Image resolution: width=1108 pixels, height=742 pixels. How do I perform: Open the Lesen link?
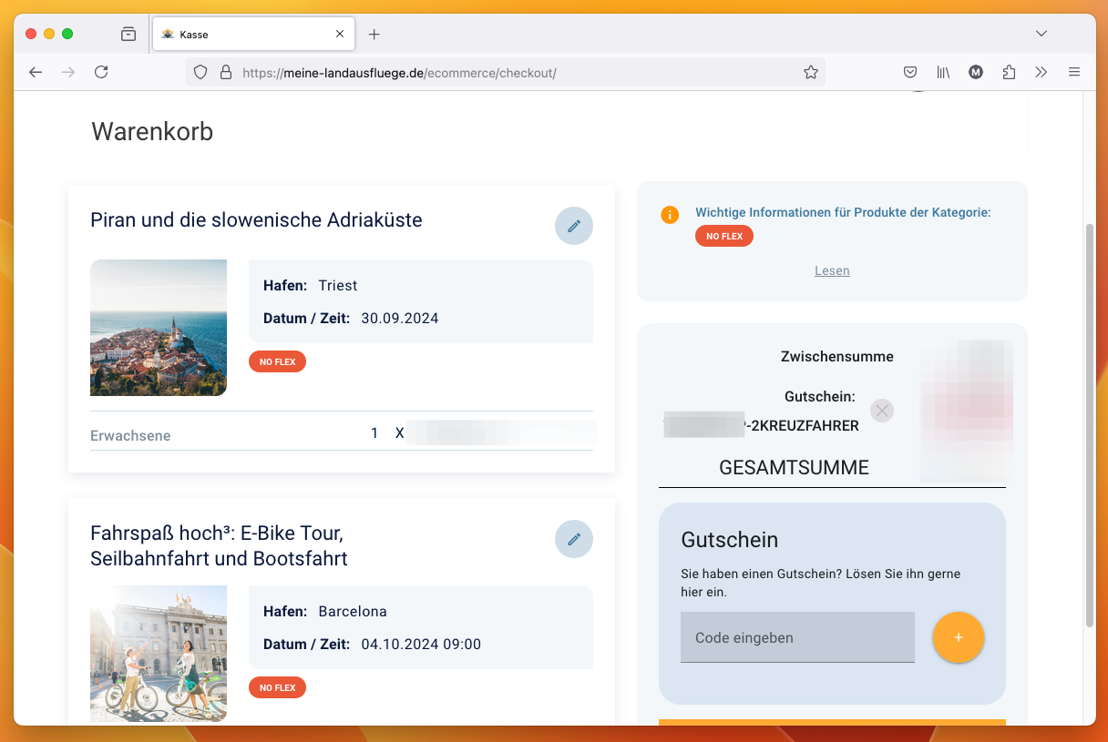coord(832,270)
